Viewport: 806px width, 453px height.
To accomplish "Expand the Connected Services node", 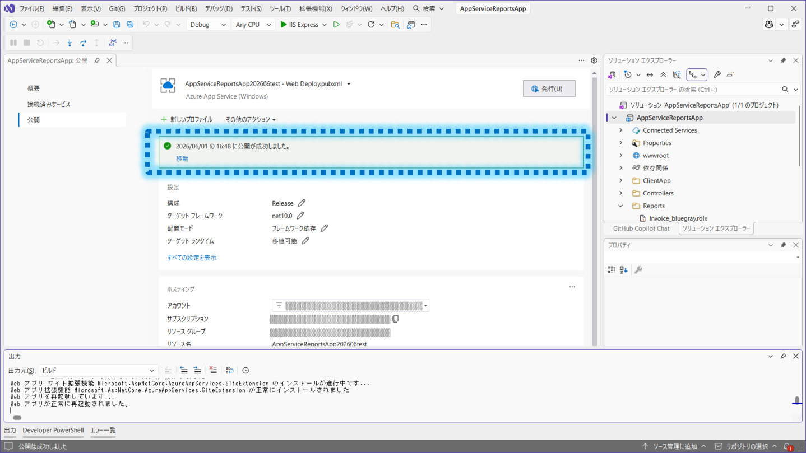I will coord(621,130).
